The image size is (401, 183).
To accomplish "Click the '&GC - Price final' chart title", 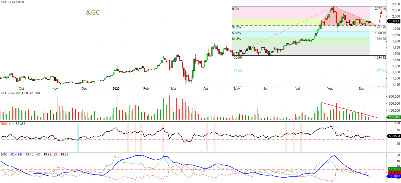I will (x=12, y=2).
